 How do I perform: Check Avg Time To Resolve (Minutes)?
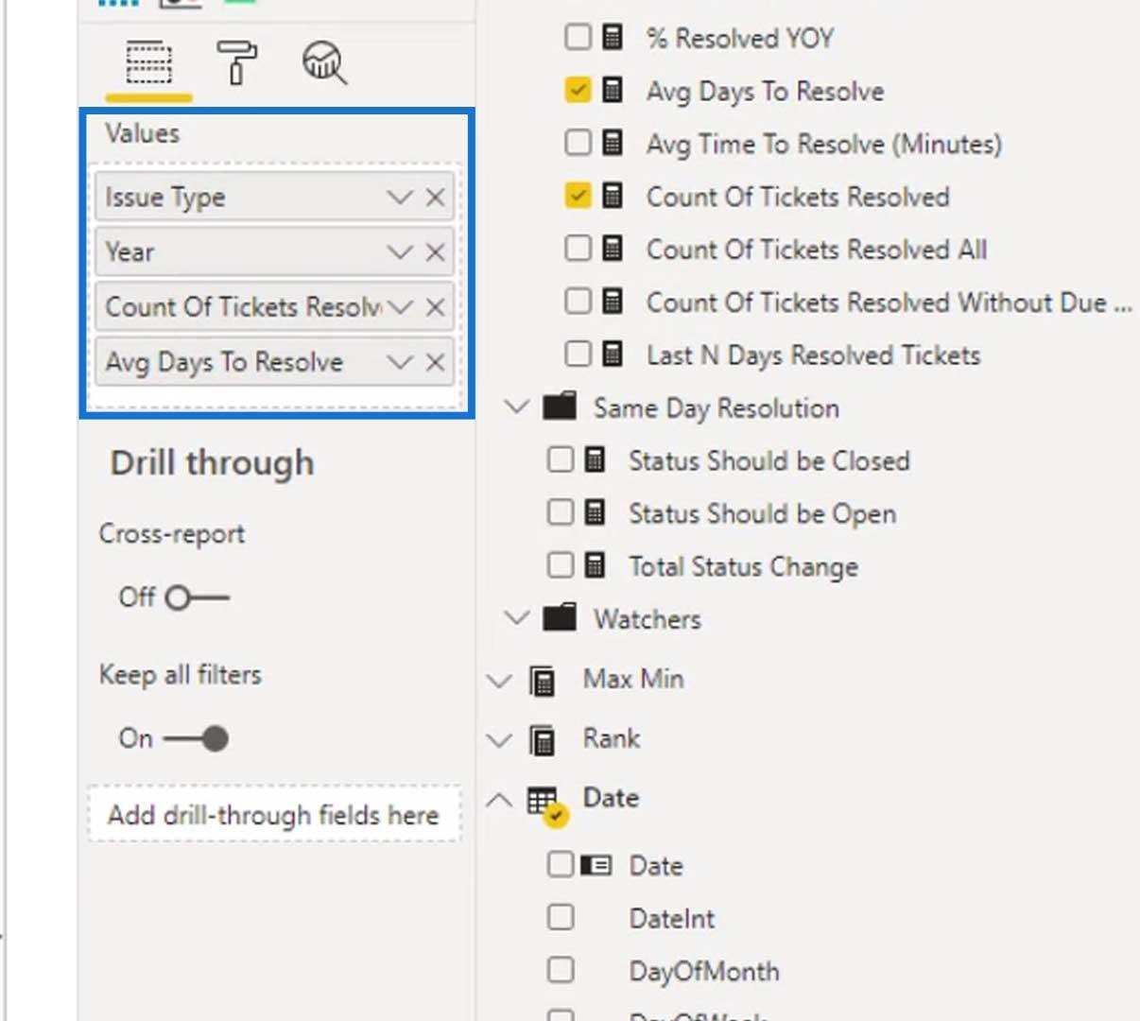578,143
